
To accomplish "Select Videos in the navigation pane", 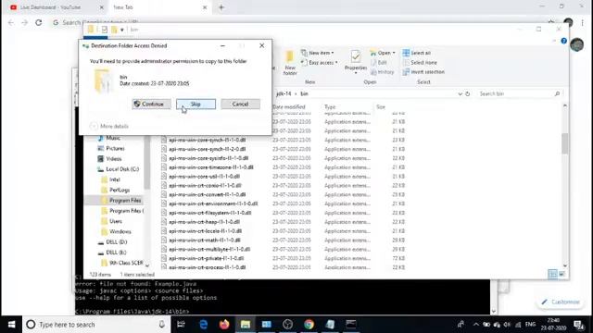I will pyautogui.click(x=109, y=159).
